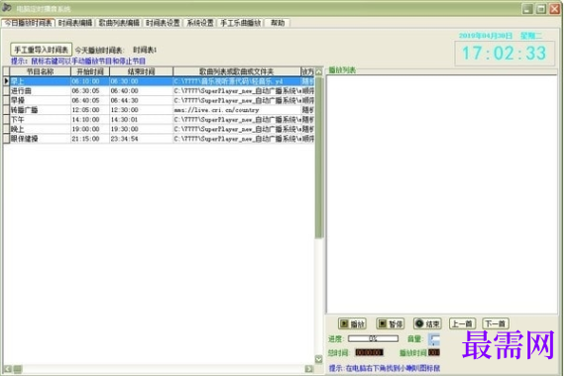Adjust the 音量 volume control
This screenshot has width=573, height=376.
pyautogui.click(x=434, y=339)
